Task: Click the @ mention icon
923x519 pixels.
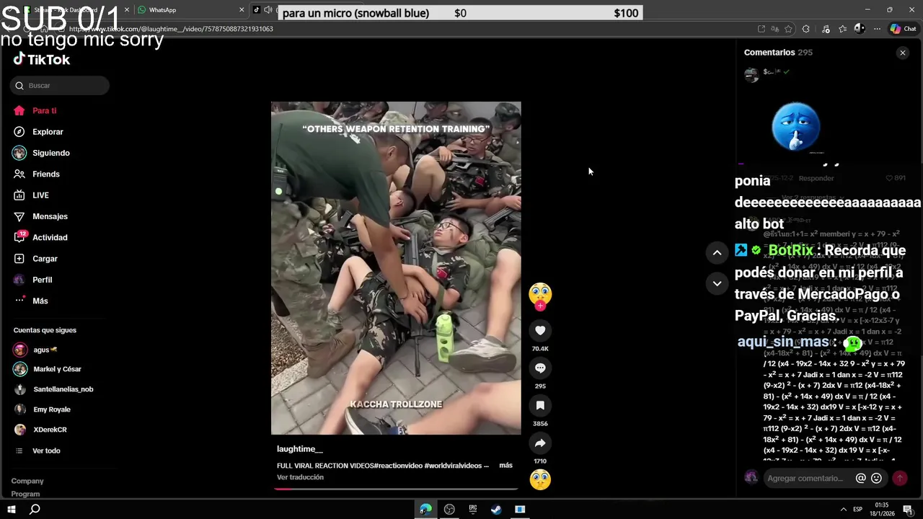Action: [860, 478]
